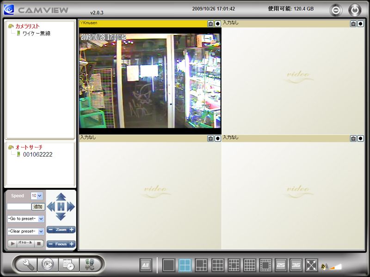
Task: Enter full screen view mode
Action: [x=311, y=265]
